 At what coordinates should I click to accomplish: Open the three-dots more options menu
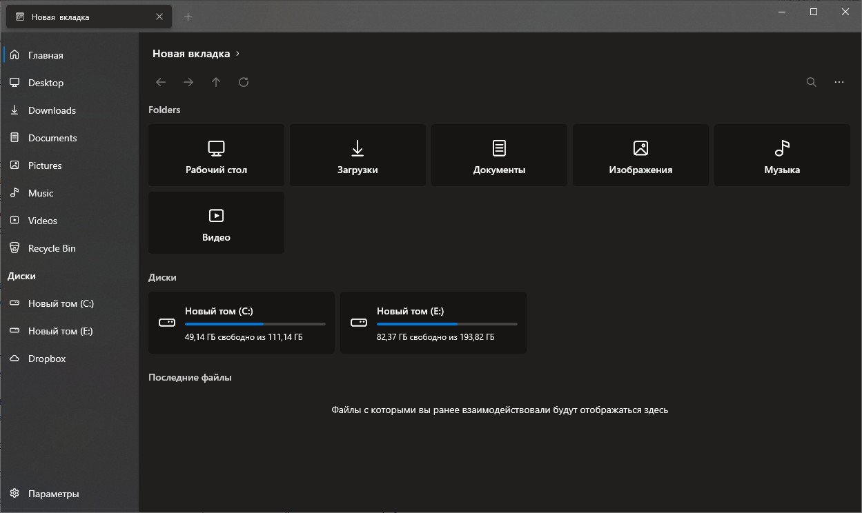(x=839, y=82)
